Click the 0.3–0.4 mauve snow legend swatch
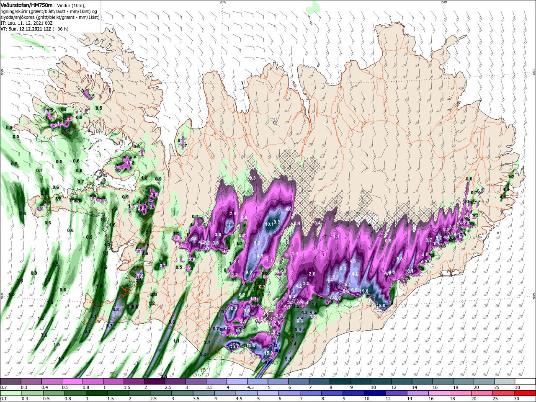This screenshot has width=536, height=402. (31, 381)
